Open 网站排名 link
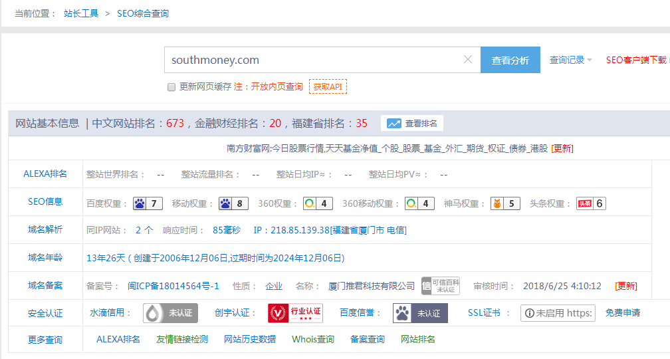Screen dimensions: 670x359 (418, 339)
